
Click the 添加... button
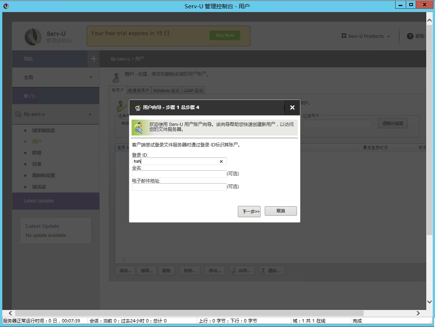pyautogui.click(x=125, y=271)
